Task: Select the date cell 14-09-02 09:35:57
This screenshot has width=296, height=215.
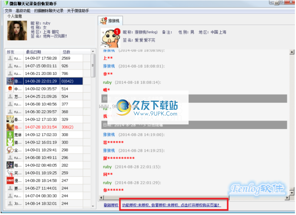Action: coord(42,89)
